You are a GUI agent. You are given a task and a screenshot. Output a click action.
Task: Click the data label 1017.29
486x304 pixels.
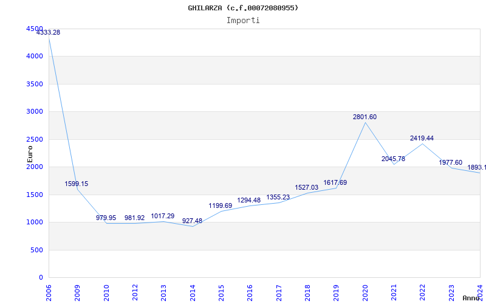[x=163, y=216]
